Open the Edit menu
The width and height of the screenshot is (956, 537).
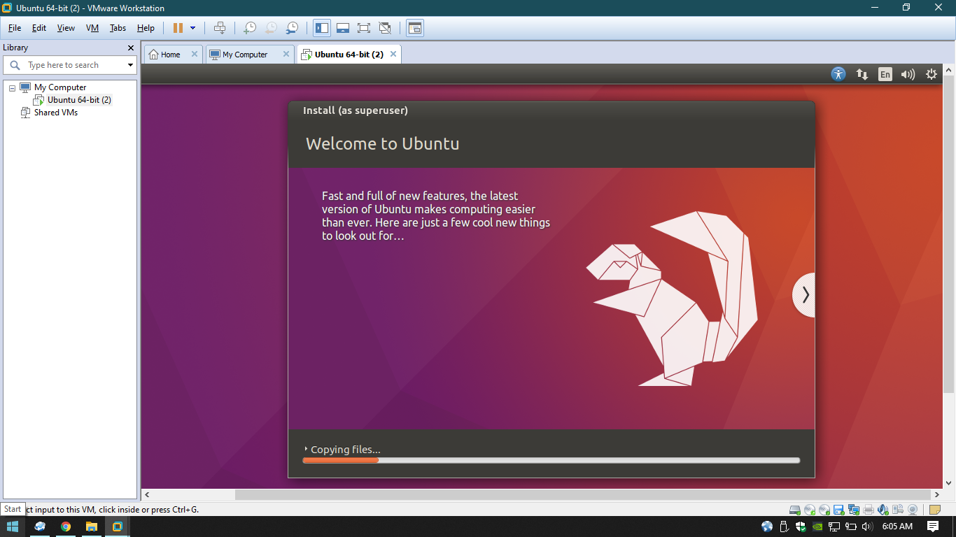(x=39, y=28)
